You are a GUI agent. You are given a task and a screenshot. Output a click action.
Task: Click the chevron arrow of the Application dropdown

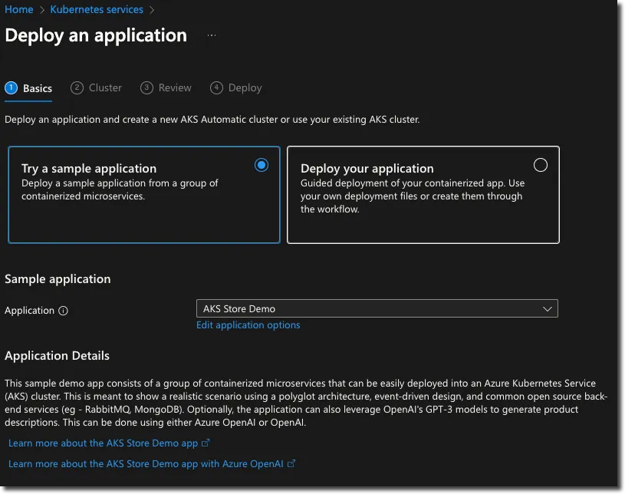(548, 308)
